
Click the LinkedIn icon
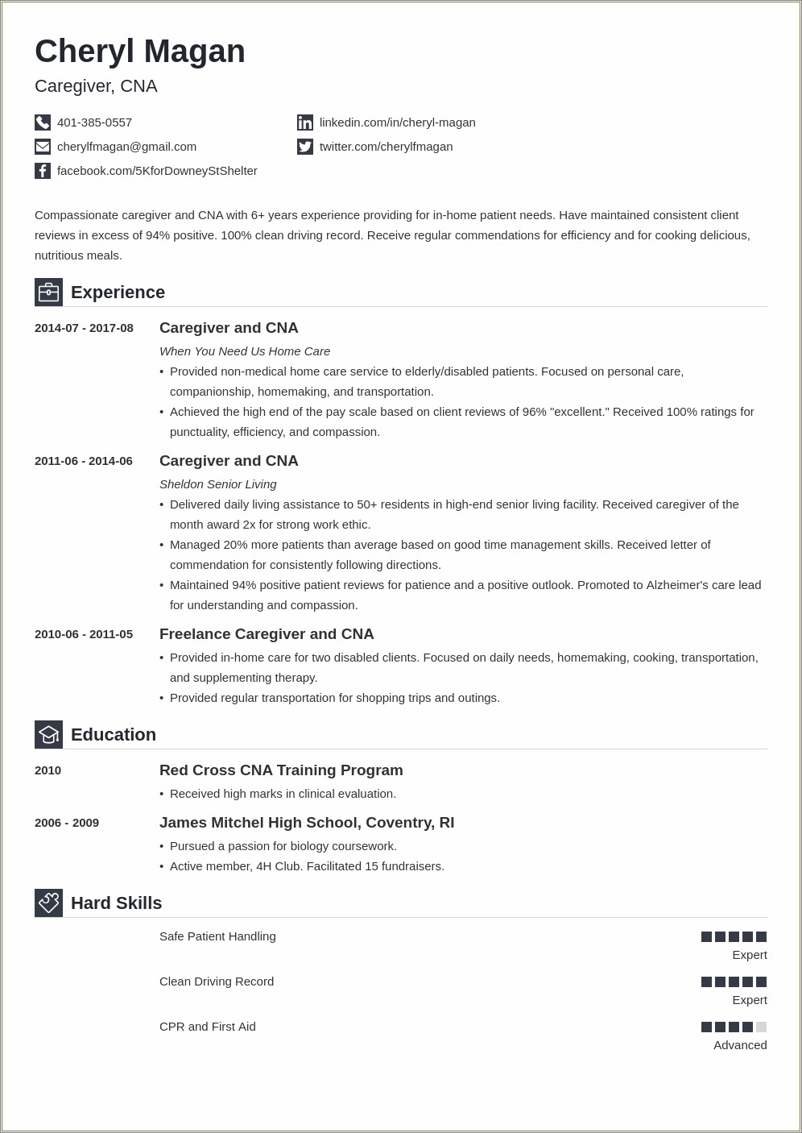[305, 122]
